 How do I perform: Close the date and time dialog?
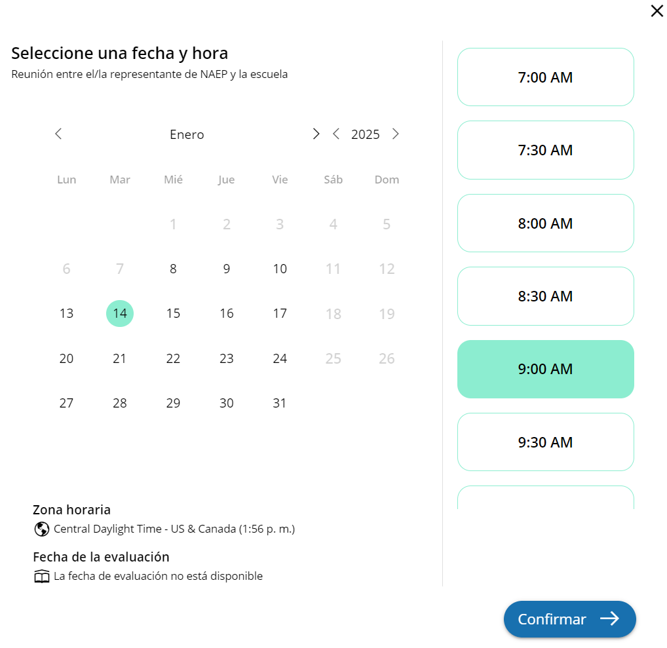657,10
